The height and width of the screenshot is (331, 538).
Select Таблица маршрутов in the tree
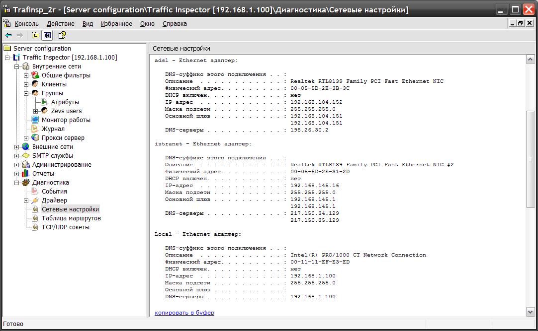pos(71,218)
